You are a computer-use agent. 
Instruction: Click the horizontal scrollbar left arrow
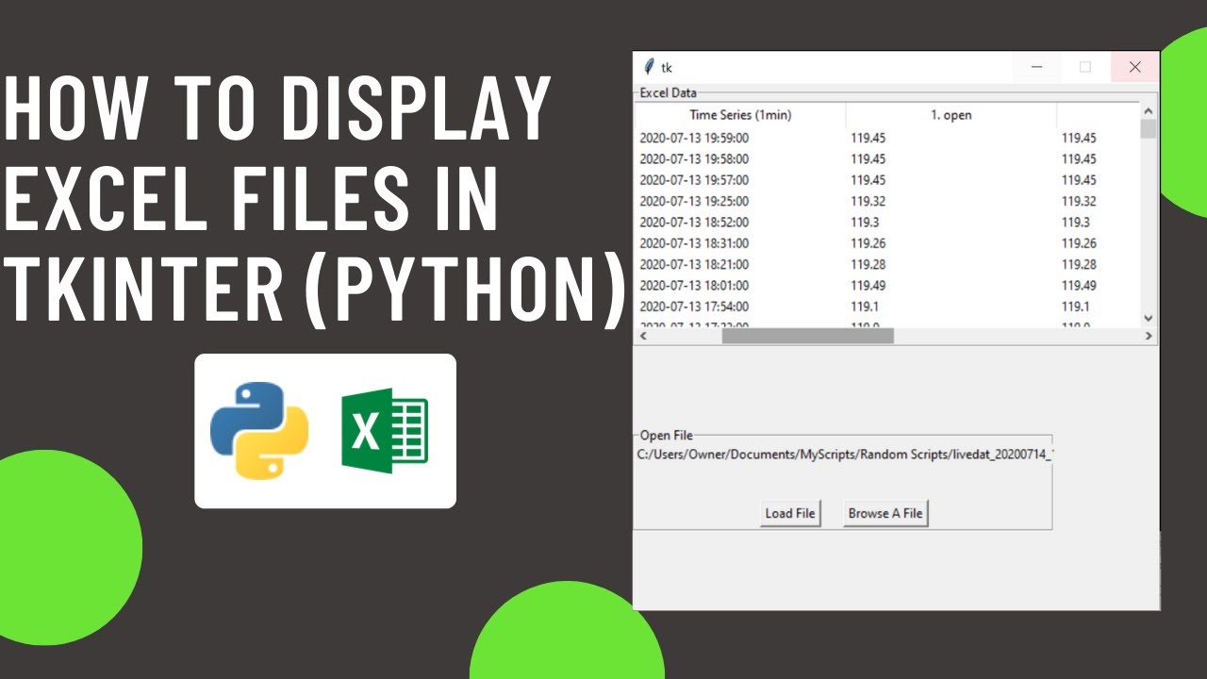tap(644, 336)
